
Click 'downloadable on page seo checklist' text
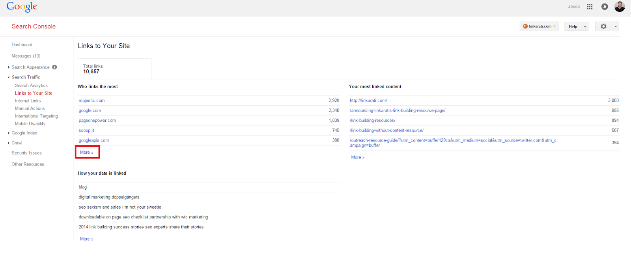[x=143, y=217]
